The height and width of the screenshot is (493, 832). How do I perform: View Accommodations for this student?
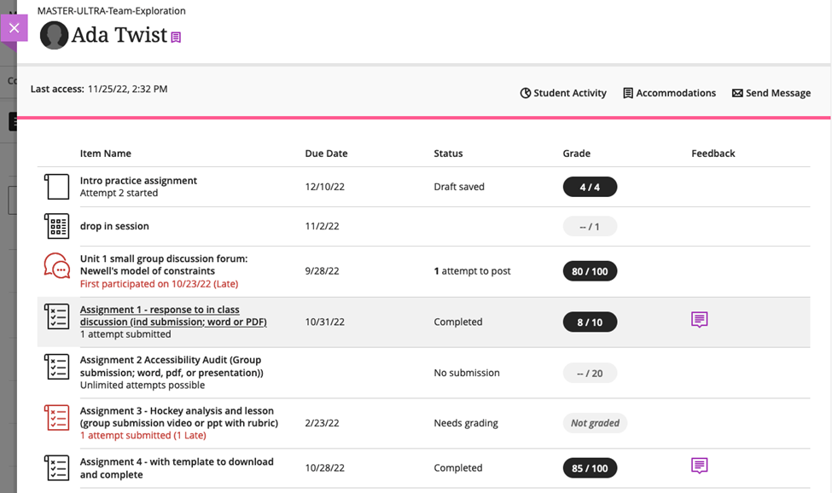point(669,93)
